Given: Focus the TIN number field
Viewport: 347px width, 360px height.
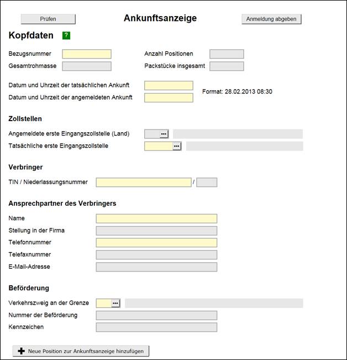Looking at the screenshot, I should pyautogui.click(x=144, y=182).
